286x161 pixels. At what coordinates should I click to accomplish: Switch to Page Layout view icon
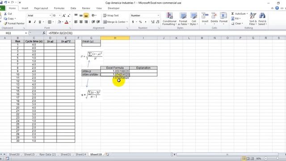point(248,158)
